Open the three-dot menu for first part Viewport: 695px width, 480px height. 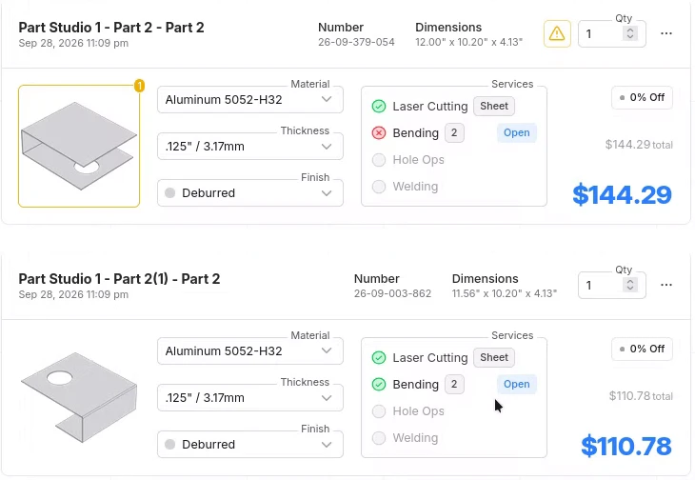[x=665, y=33]
